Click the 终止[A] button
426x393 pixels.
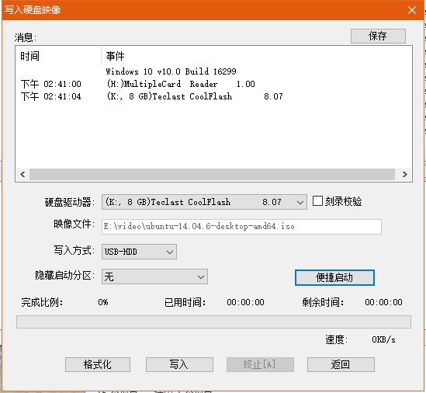point(260,364)
